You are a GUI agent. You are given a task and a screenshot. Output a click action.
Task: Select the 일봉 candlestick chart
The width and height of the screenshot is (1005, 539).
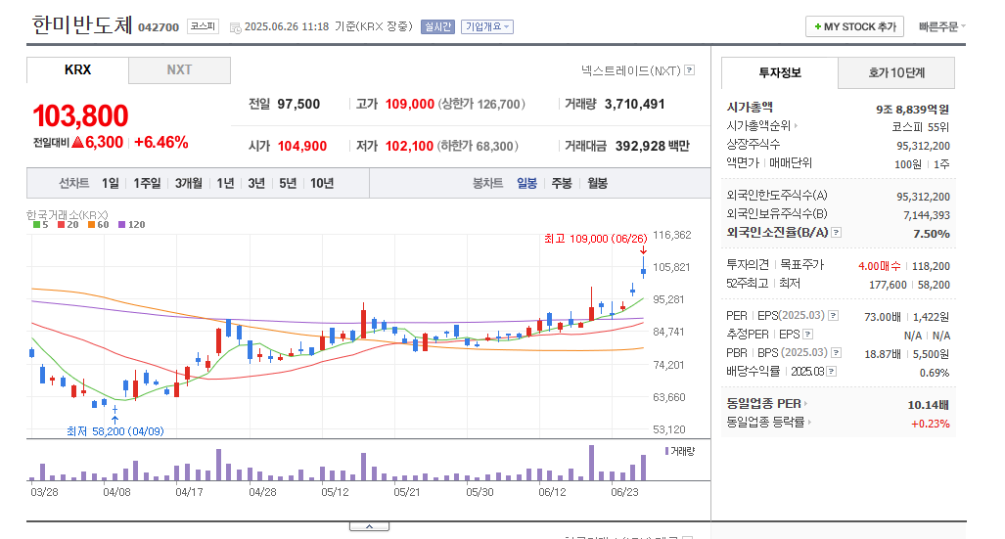click(526, 183)
